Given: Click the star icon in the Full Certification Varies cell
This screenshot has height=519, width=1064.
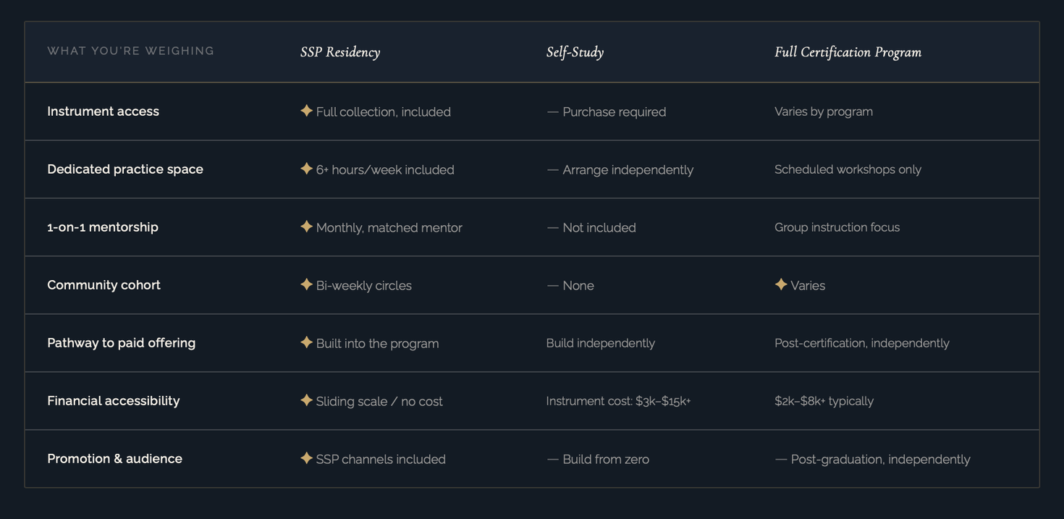Looking at the screenshot, I should coord(781,284).
